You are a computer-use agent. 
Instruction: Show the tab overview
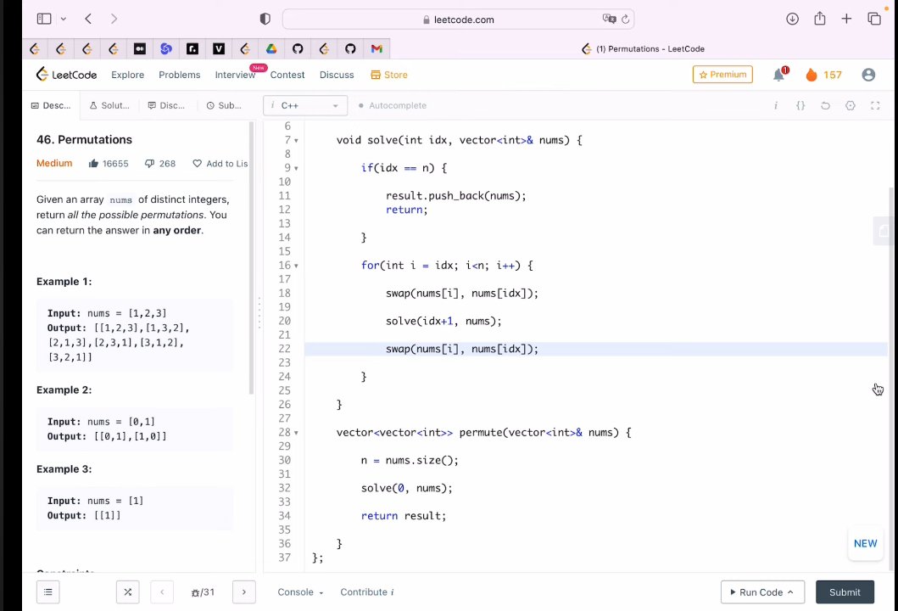[x=874, y=19]
